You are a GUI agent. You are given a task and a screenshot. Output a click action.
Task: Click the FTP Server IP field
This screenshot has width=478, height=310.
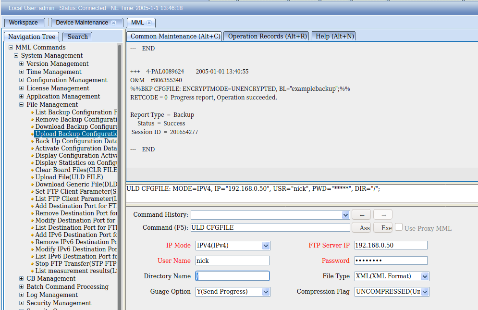[391, 245]
